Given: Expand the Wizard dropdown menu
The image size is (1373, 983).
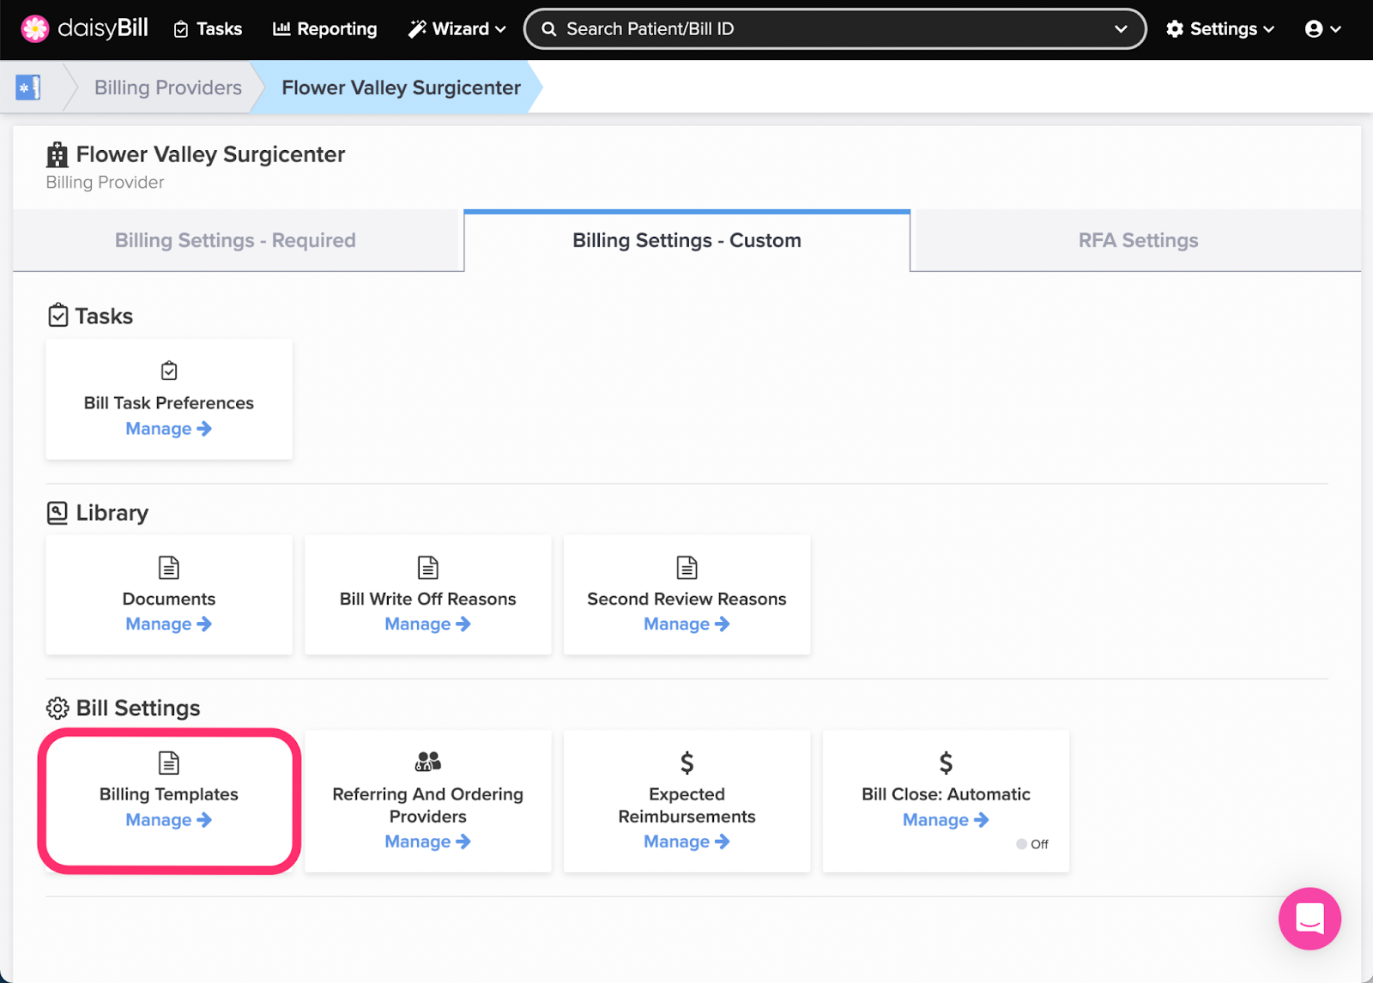Looking at the screenshot, I should pos(457,29).
